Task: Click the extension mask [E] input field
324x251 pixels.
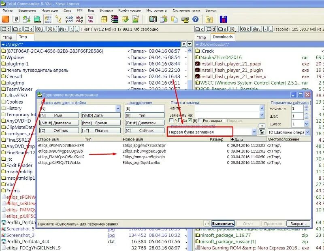Action: (145, 108)
